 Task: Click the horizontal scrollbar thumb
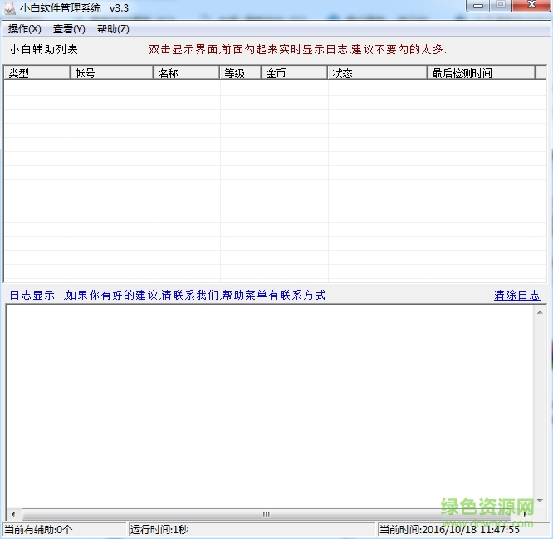tap(266, 514)
